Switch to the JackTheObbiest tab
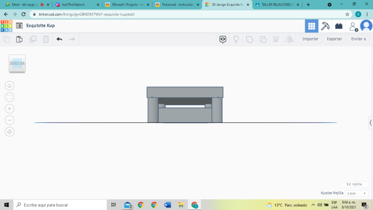Image resolution: width=373 pixels, height=210 pixels. 78,4
